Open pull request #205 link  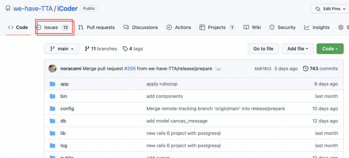click(130, 69)
